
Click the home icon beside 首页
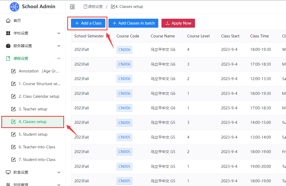point(8,21)
